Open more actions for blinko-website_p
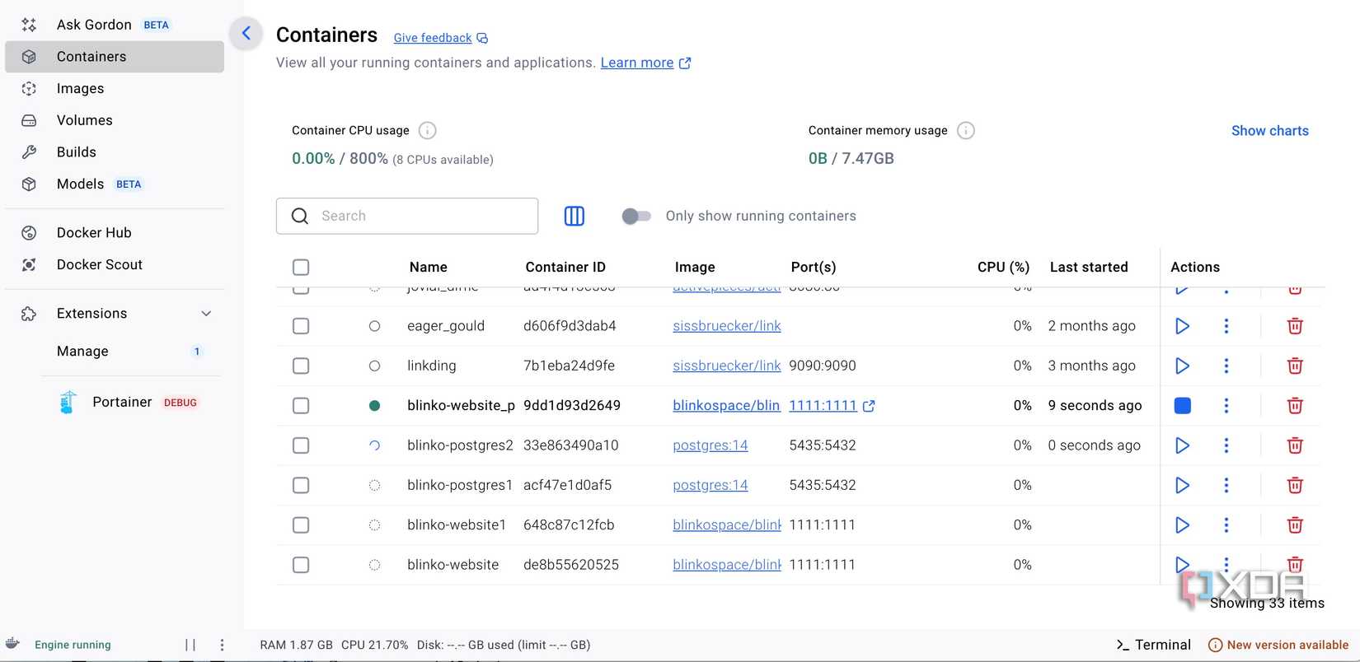The height and width of the screenshot is (662, 1360). (x=1226, y=405)
